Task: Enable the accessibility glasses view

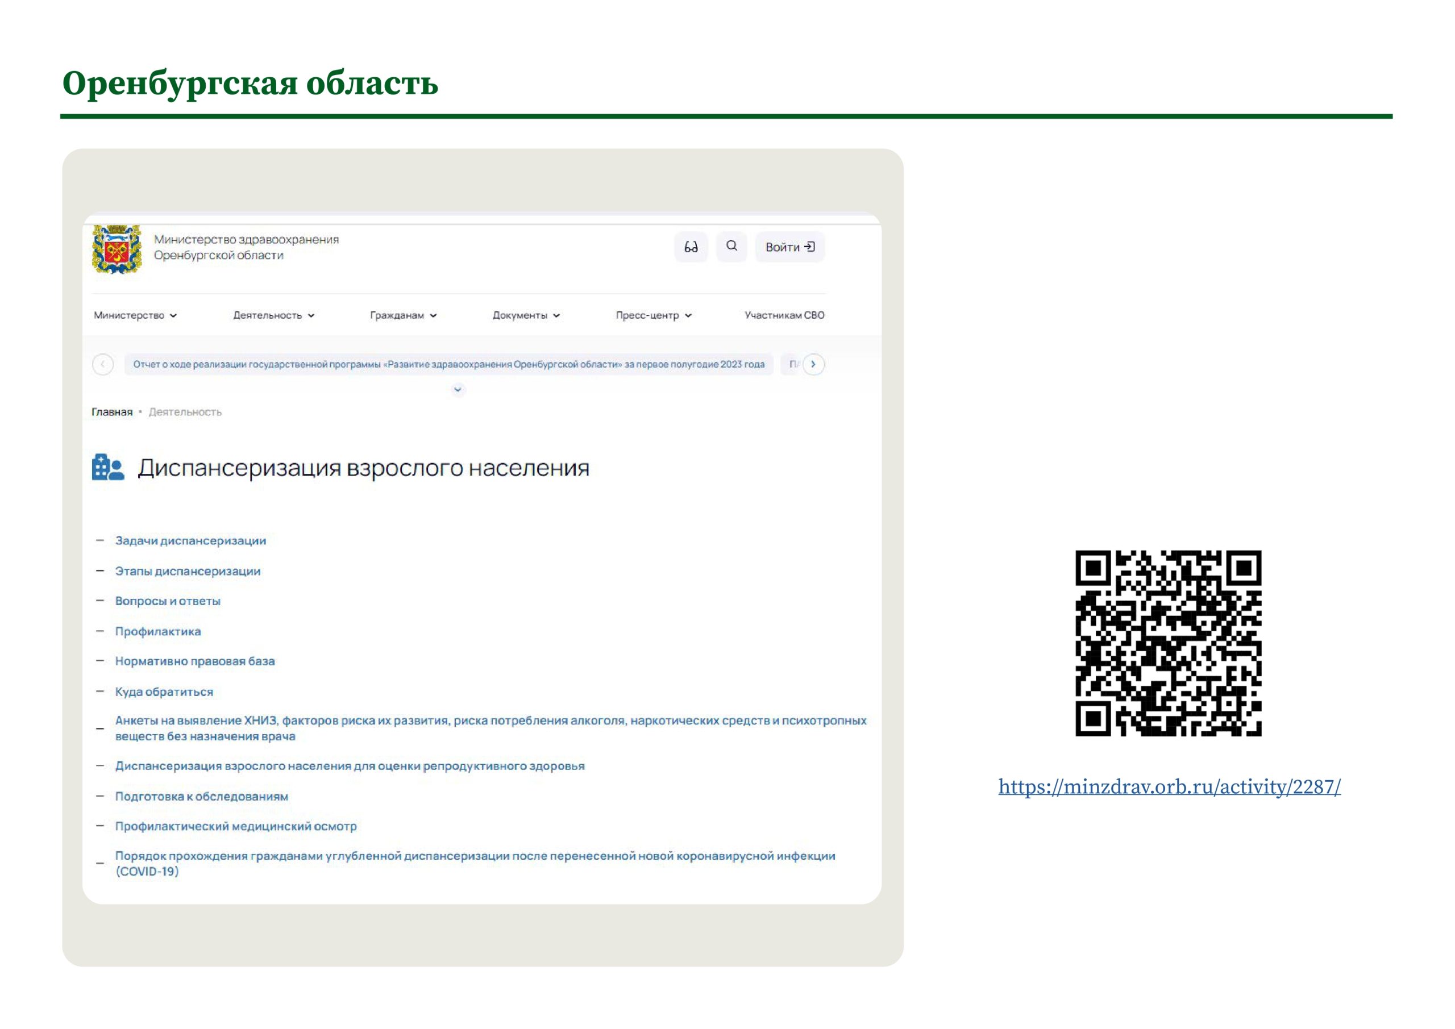Action: coord(691,247)
